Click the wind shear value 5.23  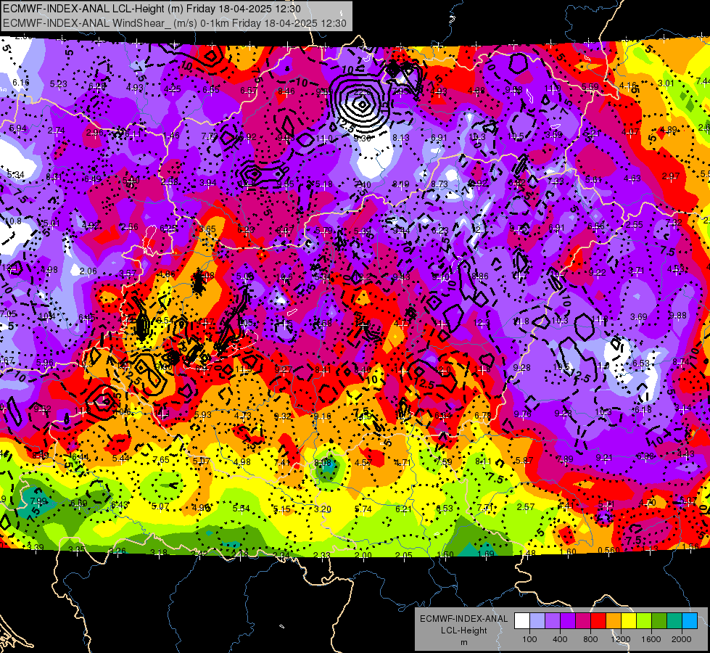coord(59,84)
